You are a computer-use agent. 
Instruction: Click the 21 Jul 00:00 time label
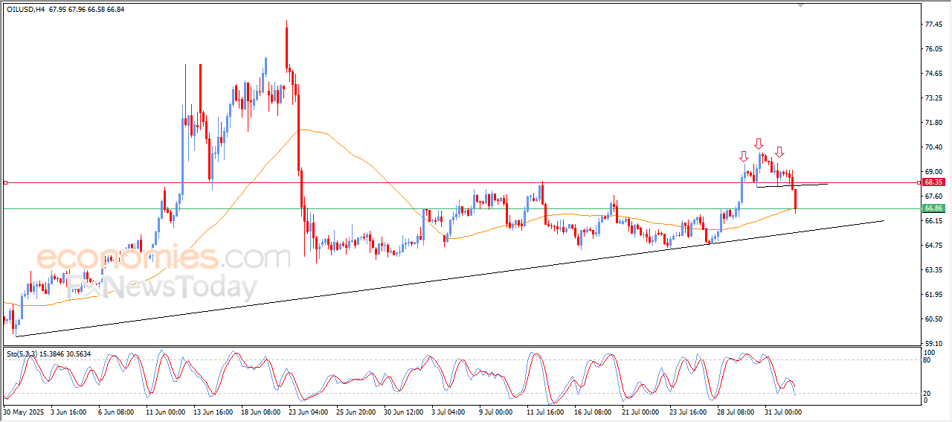pos(642,411)
